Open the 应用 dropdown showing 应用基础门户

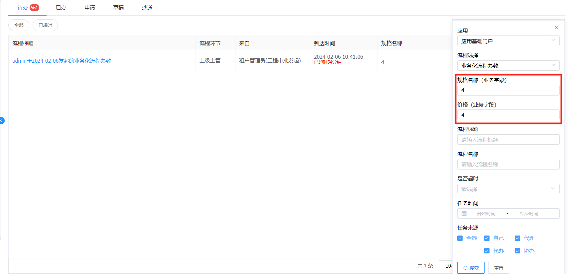pyautogui.click(x=508, y=41)
